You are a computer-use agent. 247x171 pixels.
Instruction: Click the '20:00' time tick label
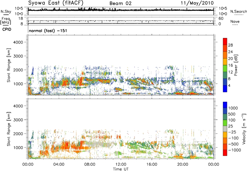click(x=183, y=165)
